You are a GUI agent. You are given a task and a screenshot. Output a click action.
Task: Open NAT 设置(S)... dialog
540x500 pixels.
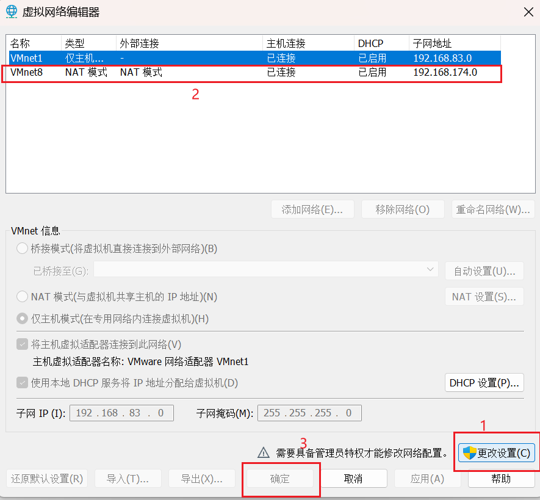coord(484,297)
